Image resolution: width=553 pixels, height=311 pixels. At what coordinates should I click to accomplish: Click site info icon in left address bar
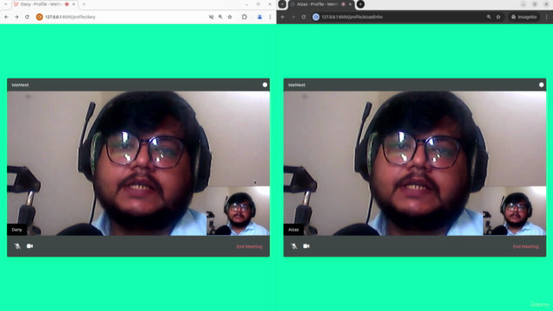(39, 17)
